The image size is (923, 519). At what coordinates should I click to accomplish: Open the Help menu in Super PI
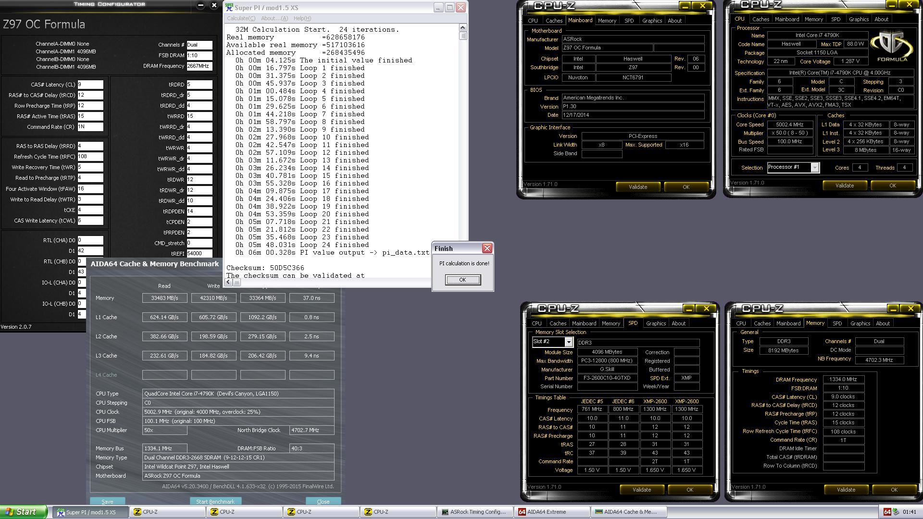(302, 18)
